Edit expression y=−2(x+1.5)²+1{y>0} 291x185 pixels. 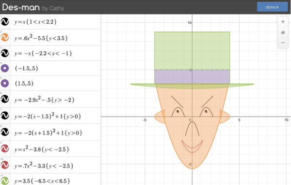(55, 132)
